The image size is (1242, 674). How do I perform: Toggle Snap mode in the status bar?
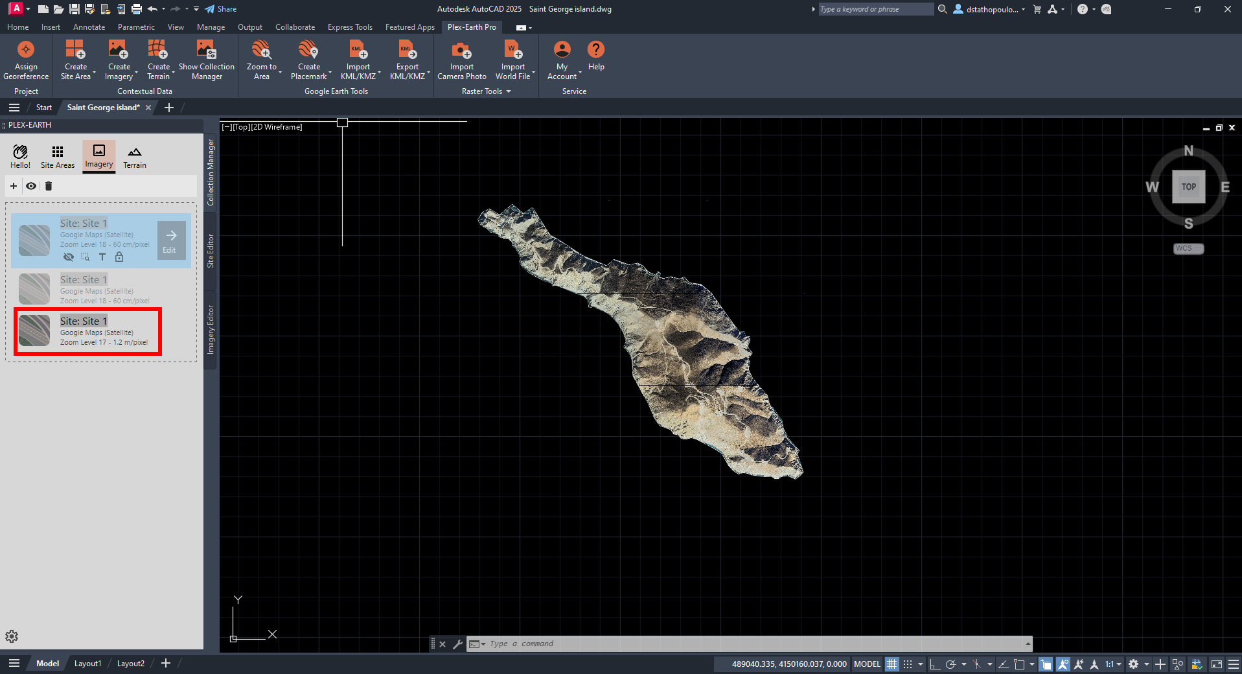(x=908, y=664)
